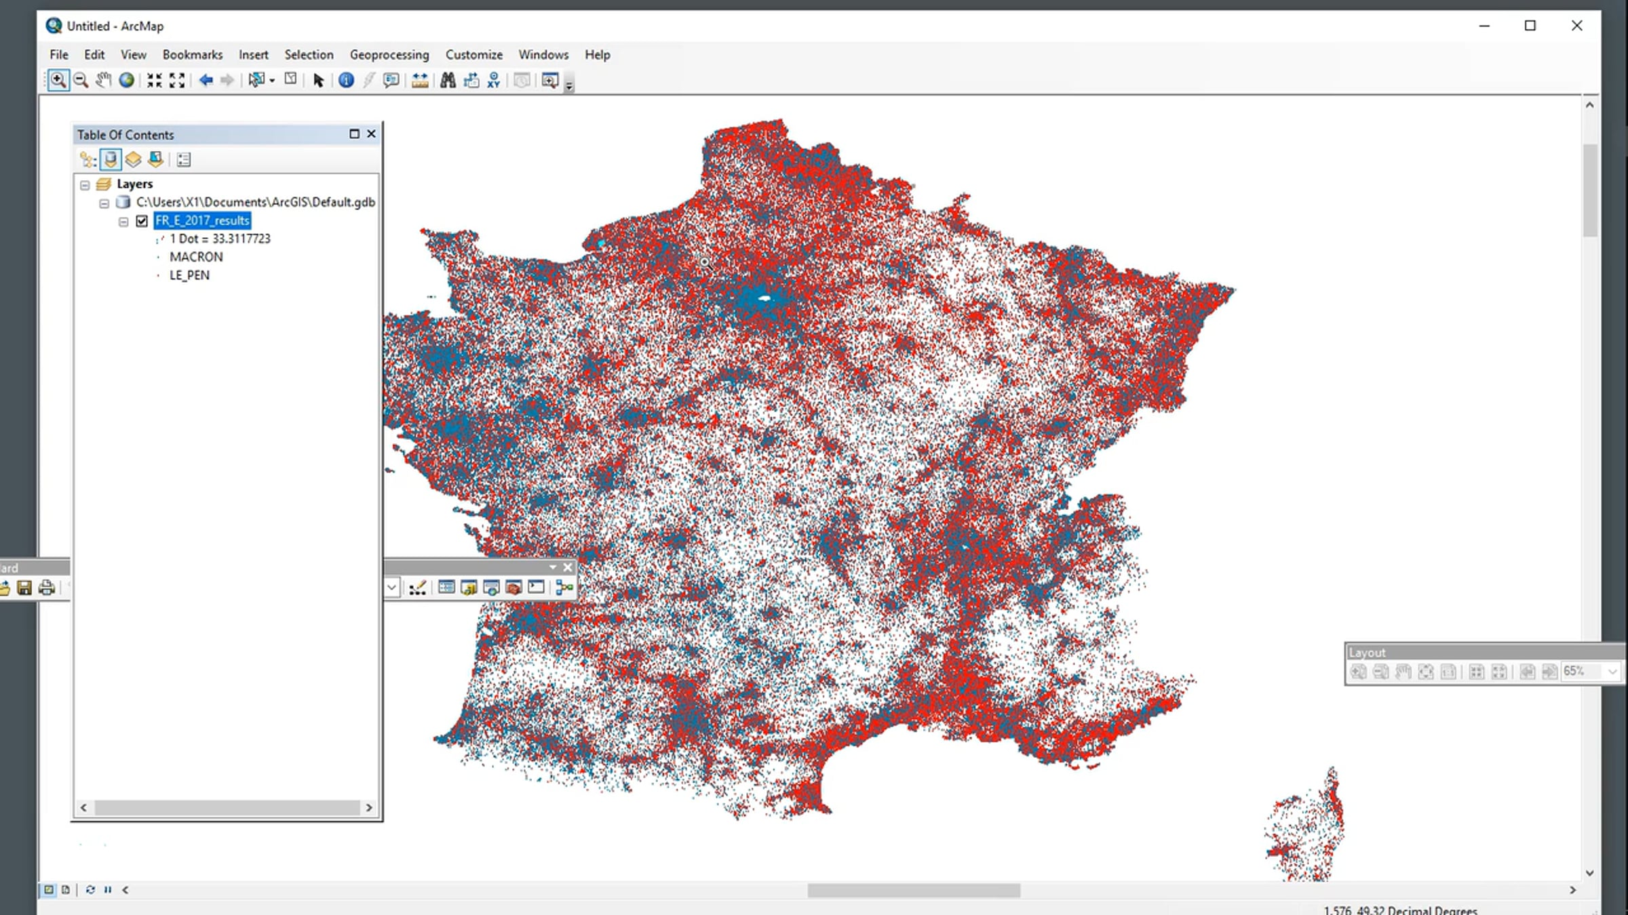This screenshot has width=1628, height=915.
Task: Open the layout zoom percentage dropdown
Action: (1612, 672)
